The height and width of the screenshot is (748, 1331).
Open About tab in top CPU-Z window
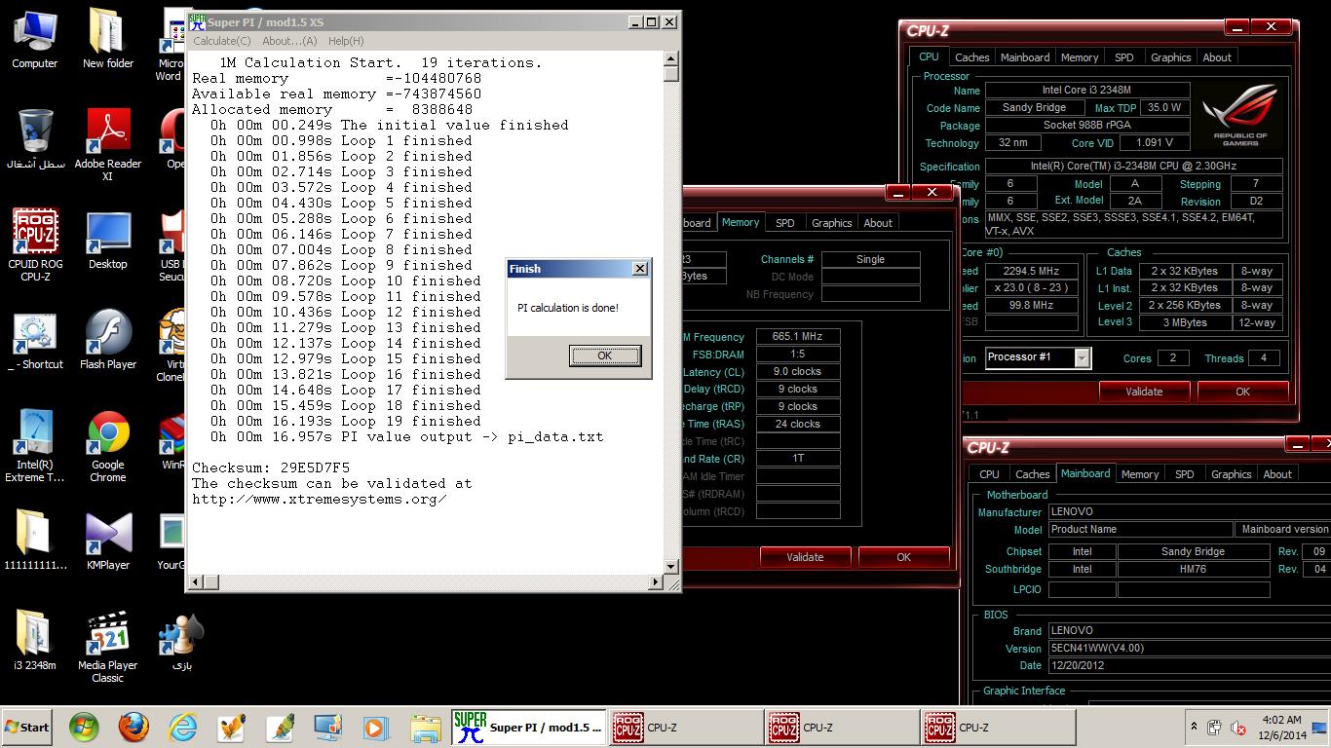(x=1217, y=57)
